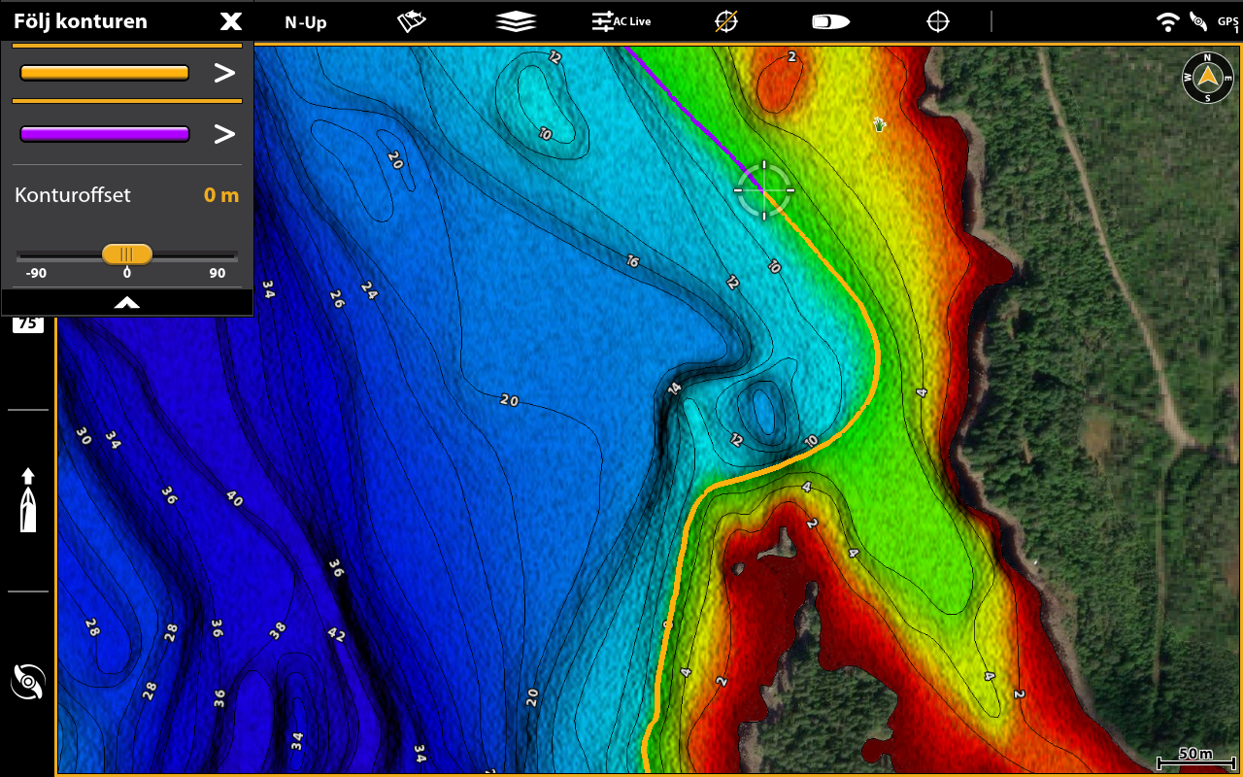Open the Wi-Fi status icon

[x=1167, y=21]
